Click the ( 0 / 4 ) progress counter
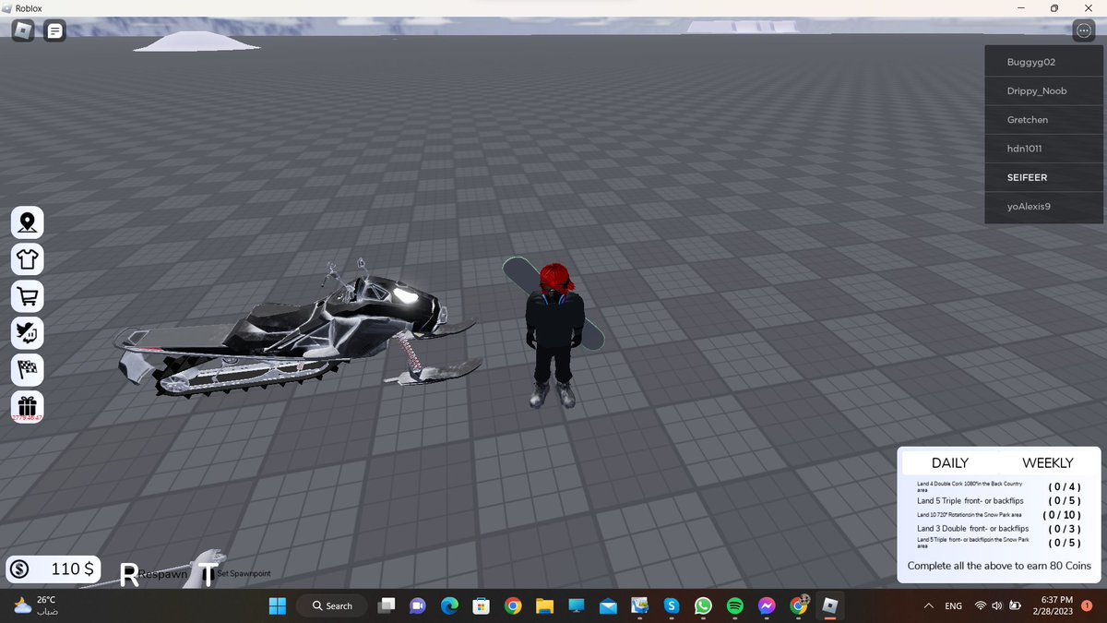The image size is (1107, 623). pos(1064,486)
